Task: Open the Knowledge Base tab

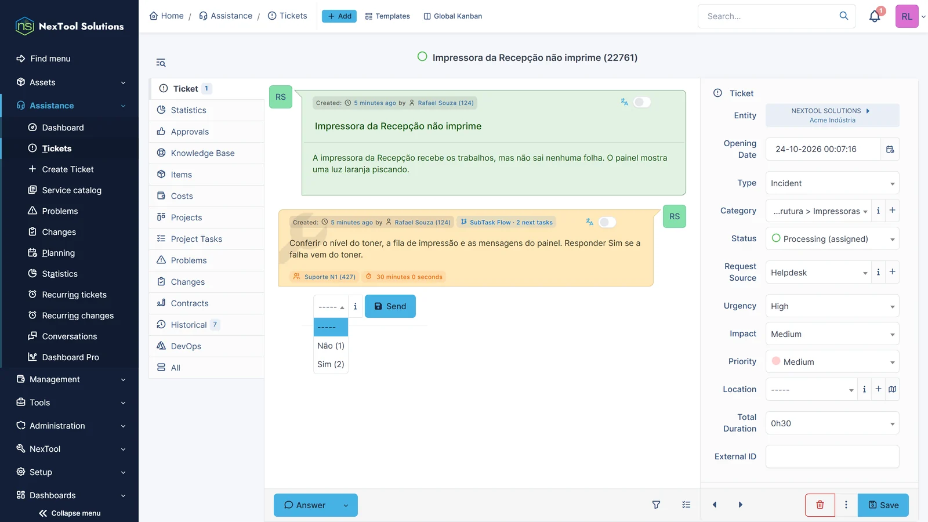Action: pyautogui.click(x=206, y=153)
